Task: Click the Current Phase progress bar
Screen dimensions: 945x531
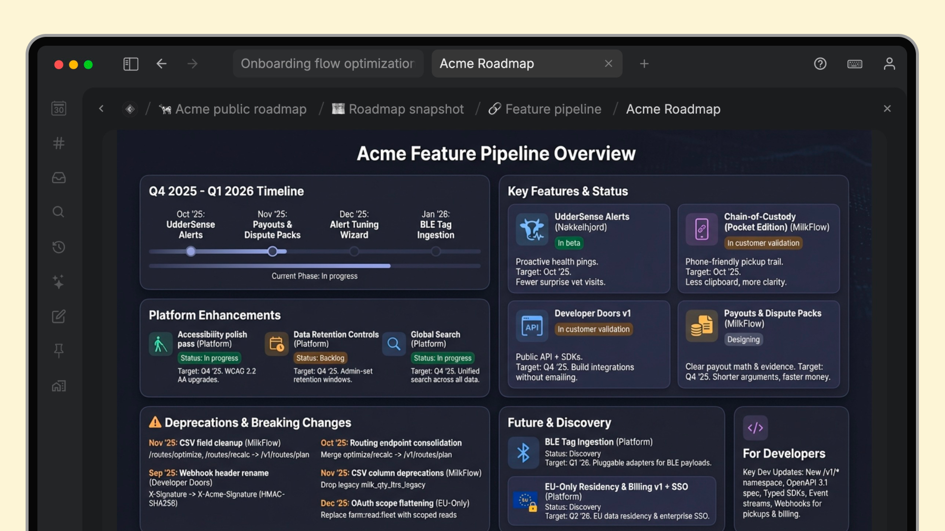Action: pos(314,266)
